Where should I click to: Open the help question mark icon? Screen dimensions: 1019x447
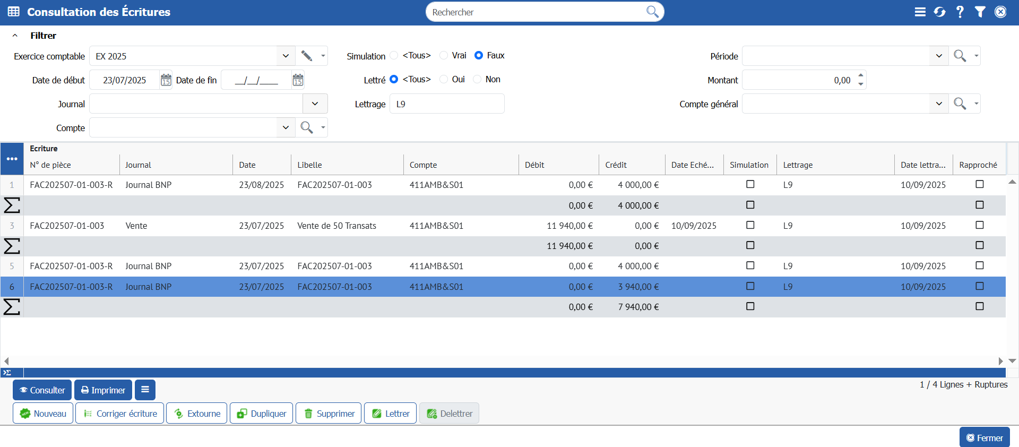coord(960,12)
